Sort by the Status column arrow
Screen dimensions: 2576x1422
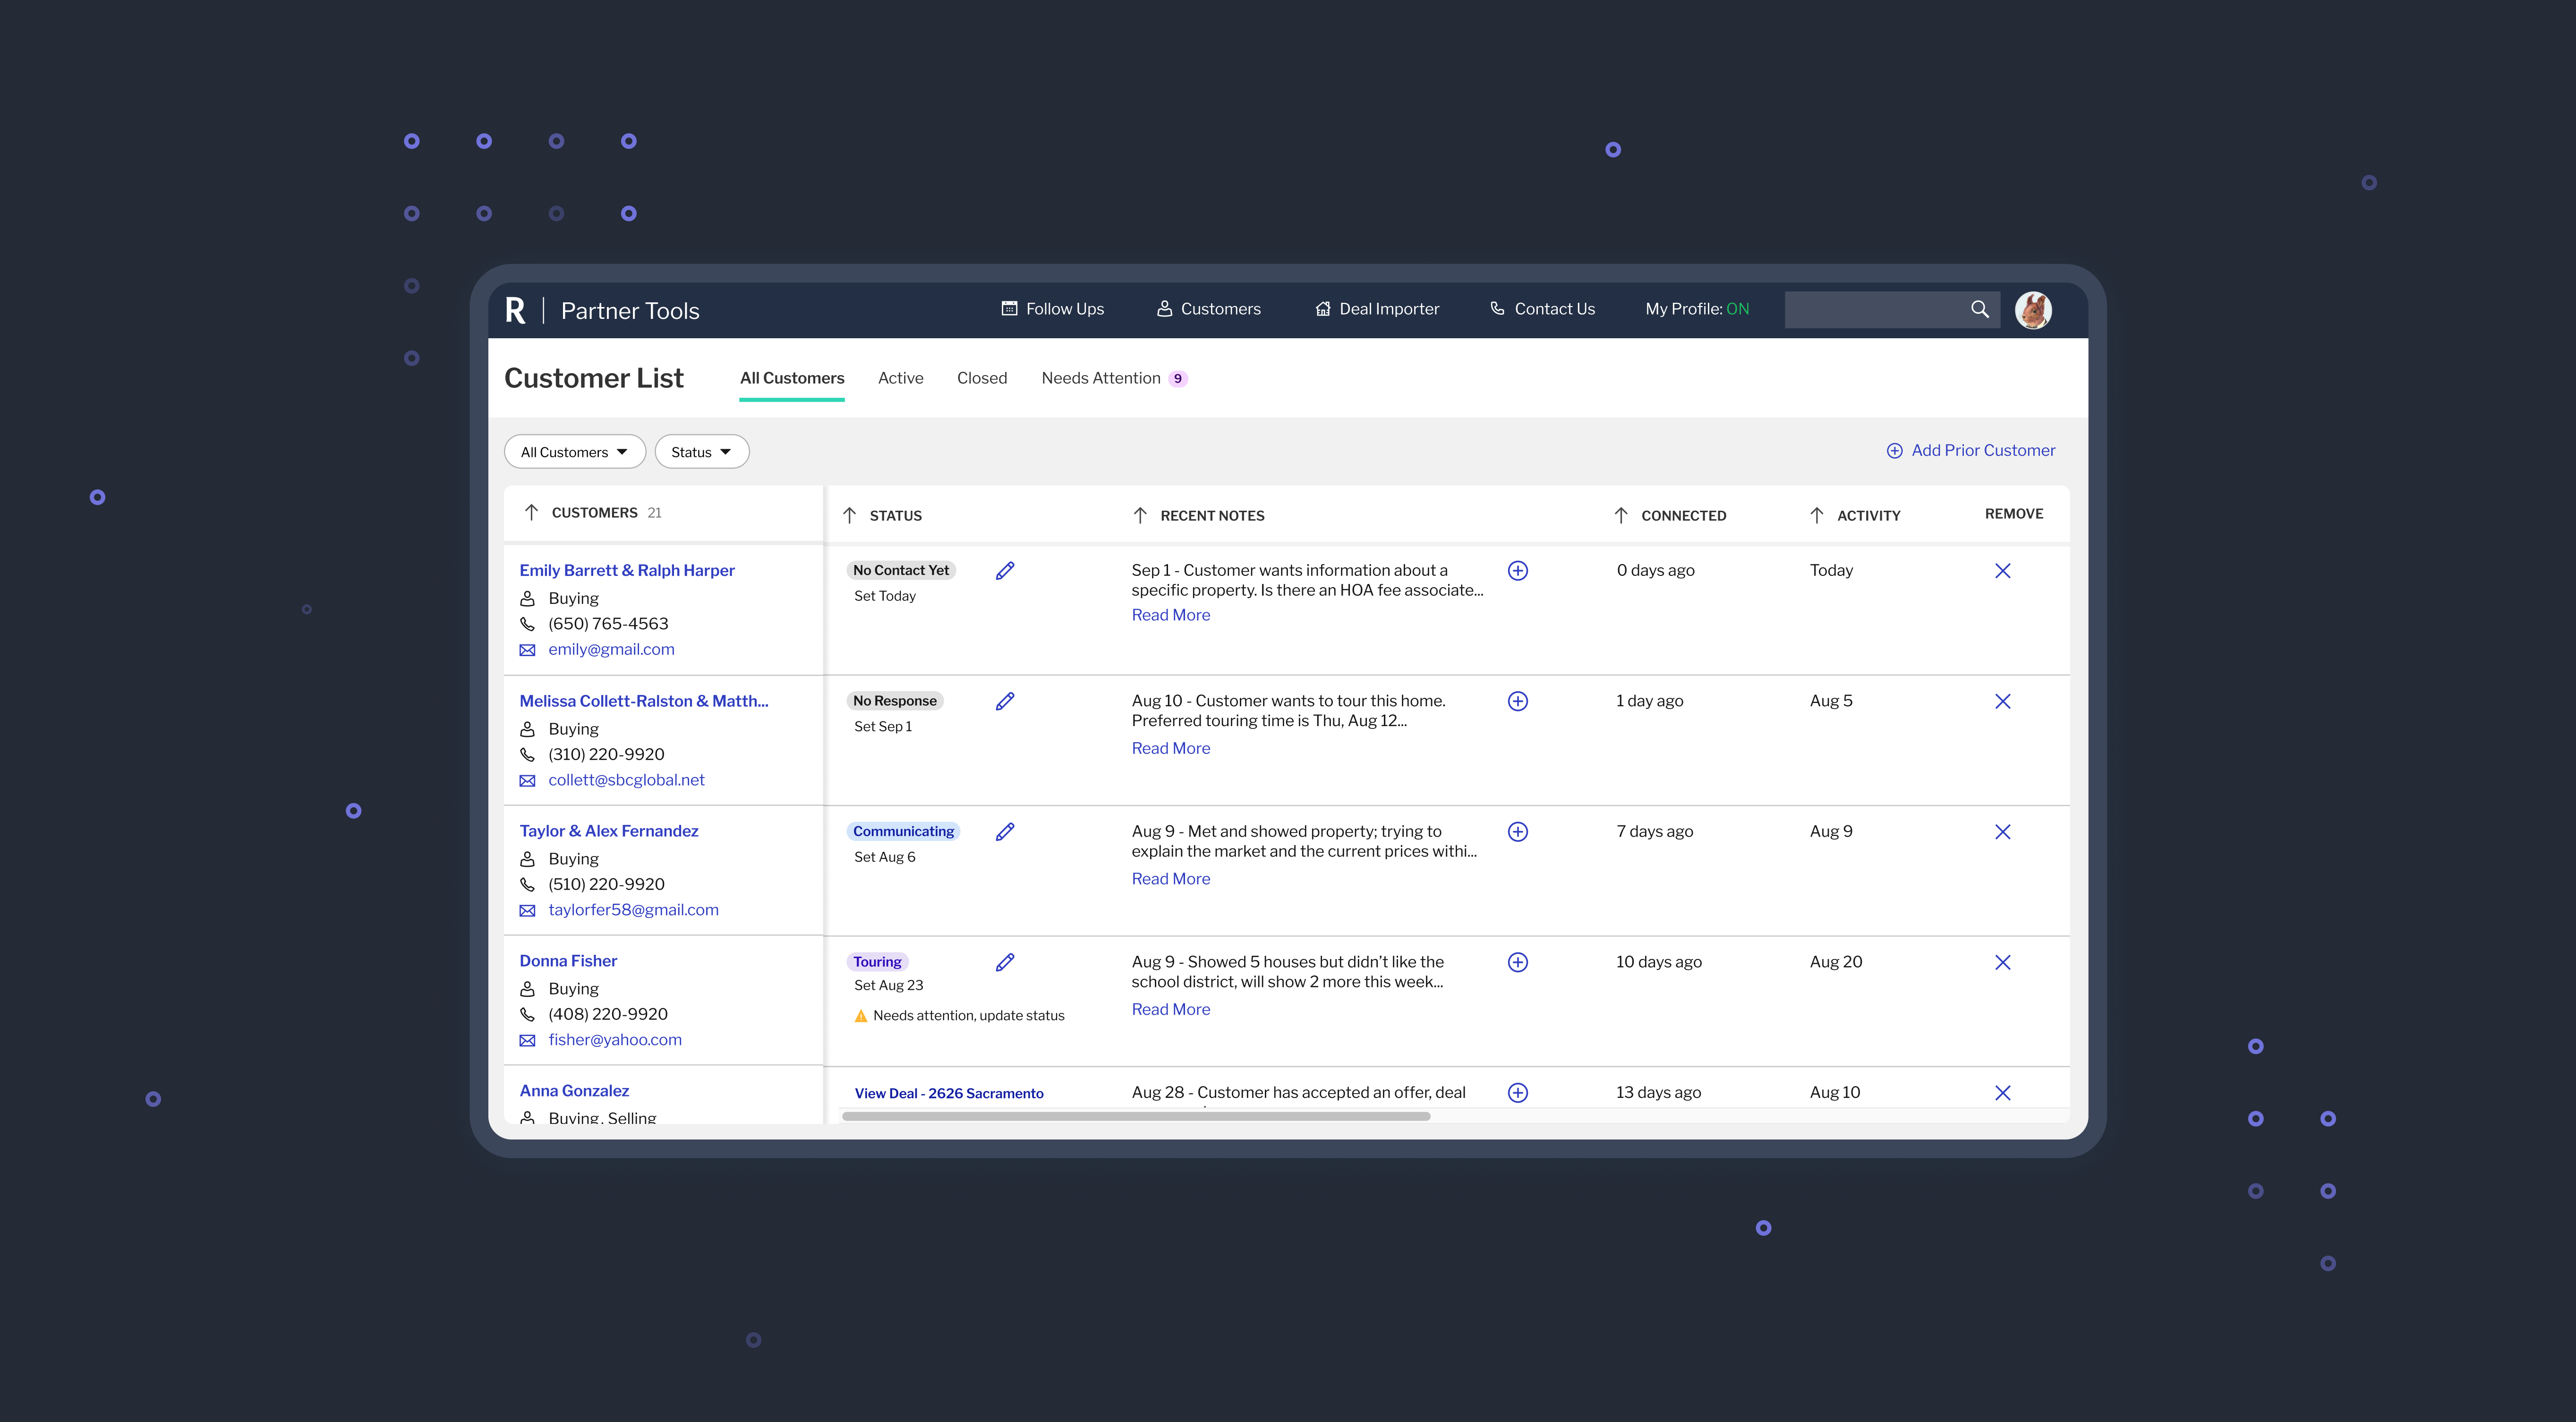(x=849, y=515)
